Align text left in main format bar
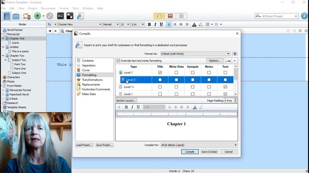The height and width of the screenshot is (173, 309). (169, 25)
